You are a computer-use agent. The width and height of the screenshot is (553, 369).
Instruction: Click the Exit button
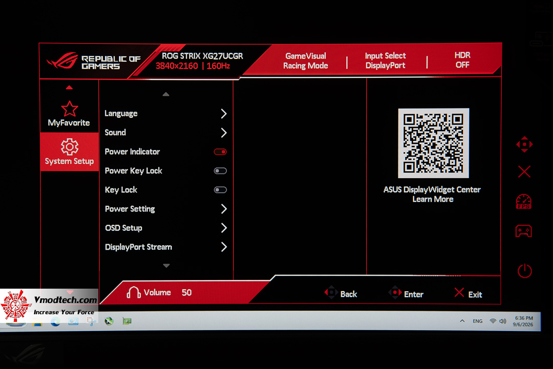(x=469, y=294)
